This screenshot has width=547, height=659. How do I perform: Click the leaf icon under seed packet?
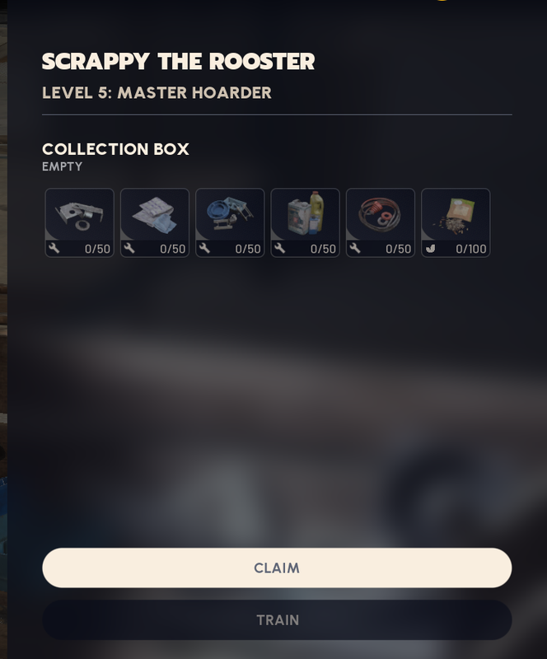coord(430,249)
